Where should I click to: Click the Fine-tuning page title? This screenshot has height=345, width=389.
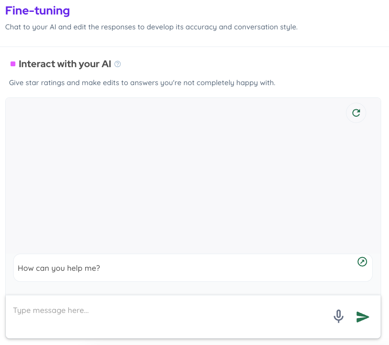(37, 11)
